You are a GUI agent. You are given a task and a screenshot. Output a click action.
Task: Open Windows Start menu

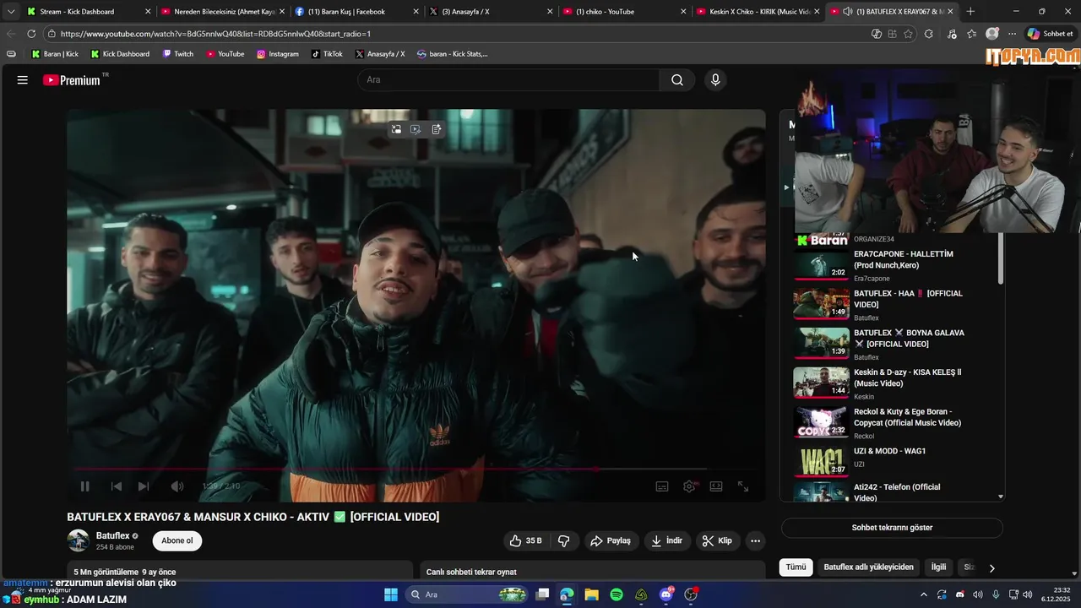coord(391,594)
